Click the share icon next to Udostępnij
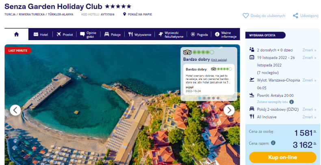The width and height of the screenshot is (321, 165). pos(295,15)
